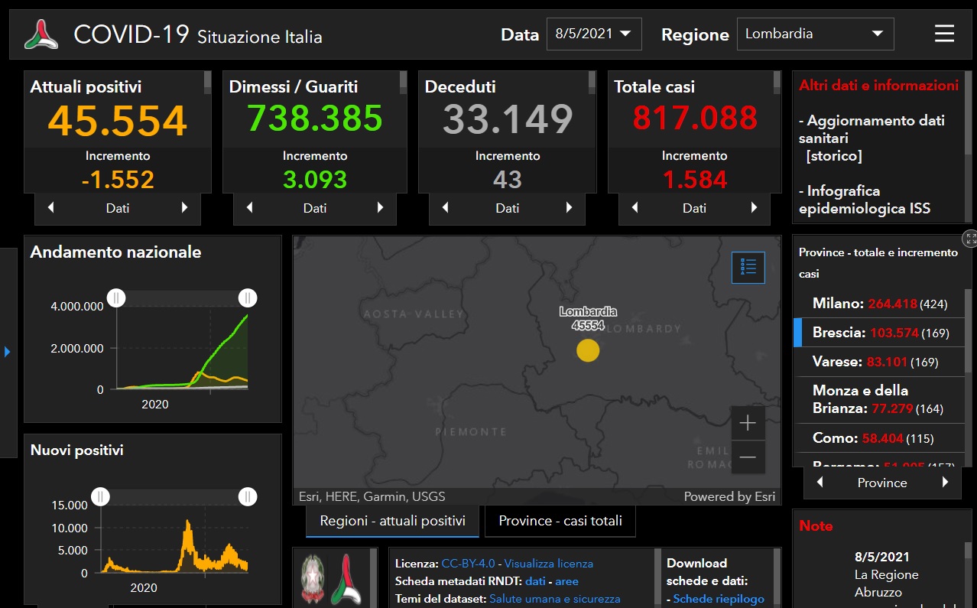Viewport: 977px width, 608px height.
Task: Click next arrow under Attuali positivi
Action: click(184, 207)
